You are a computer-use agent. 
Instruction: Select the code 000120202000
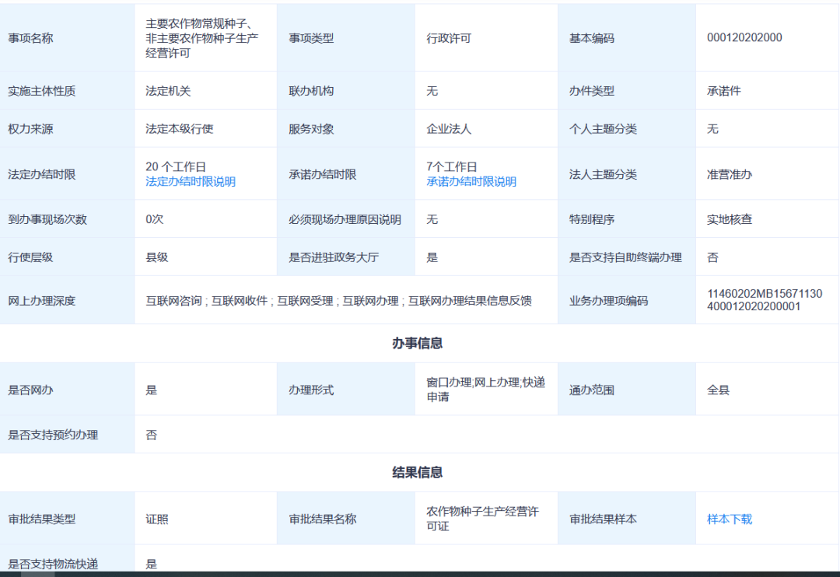744,37
